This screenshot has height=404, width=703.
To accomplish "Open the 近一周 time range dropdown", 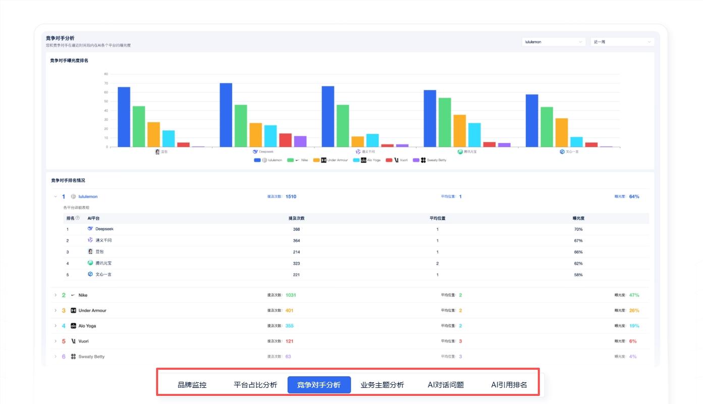I will click(x=622, y=42).
